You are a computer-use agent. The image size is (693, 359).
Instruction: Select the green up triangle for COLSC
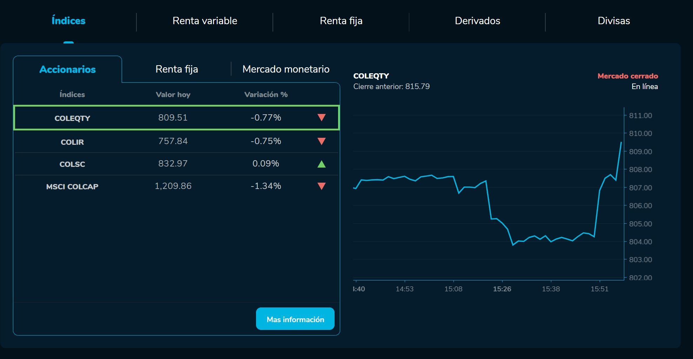point(321,164)
